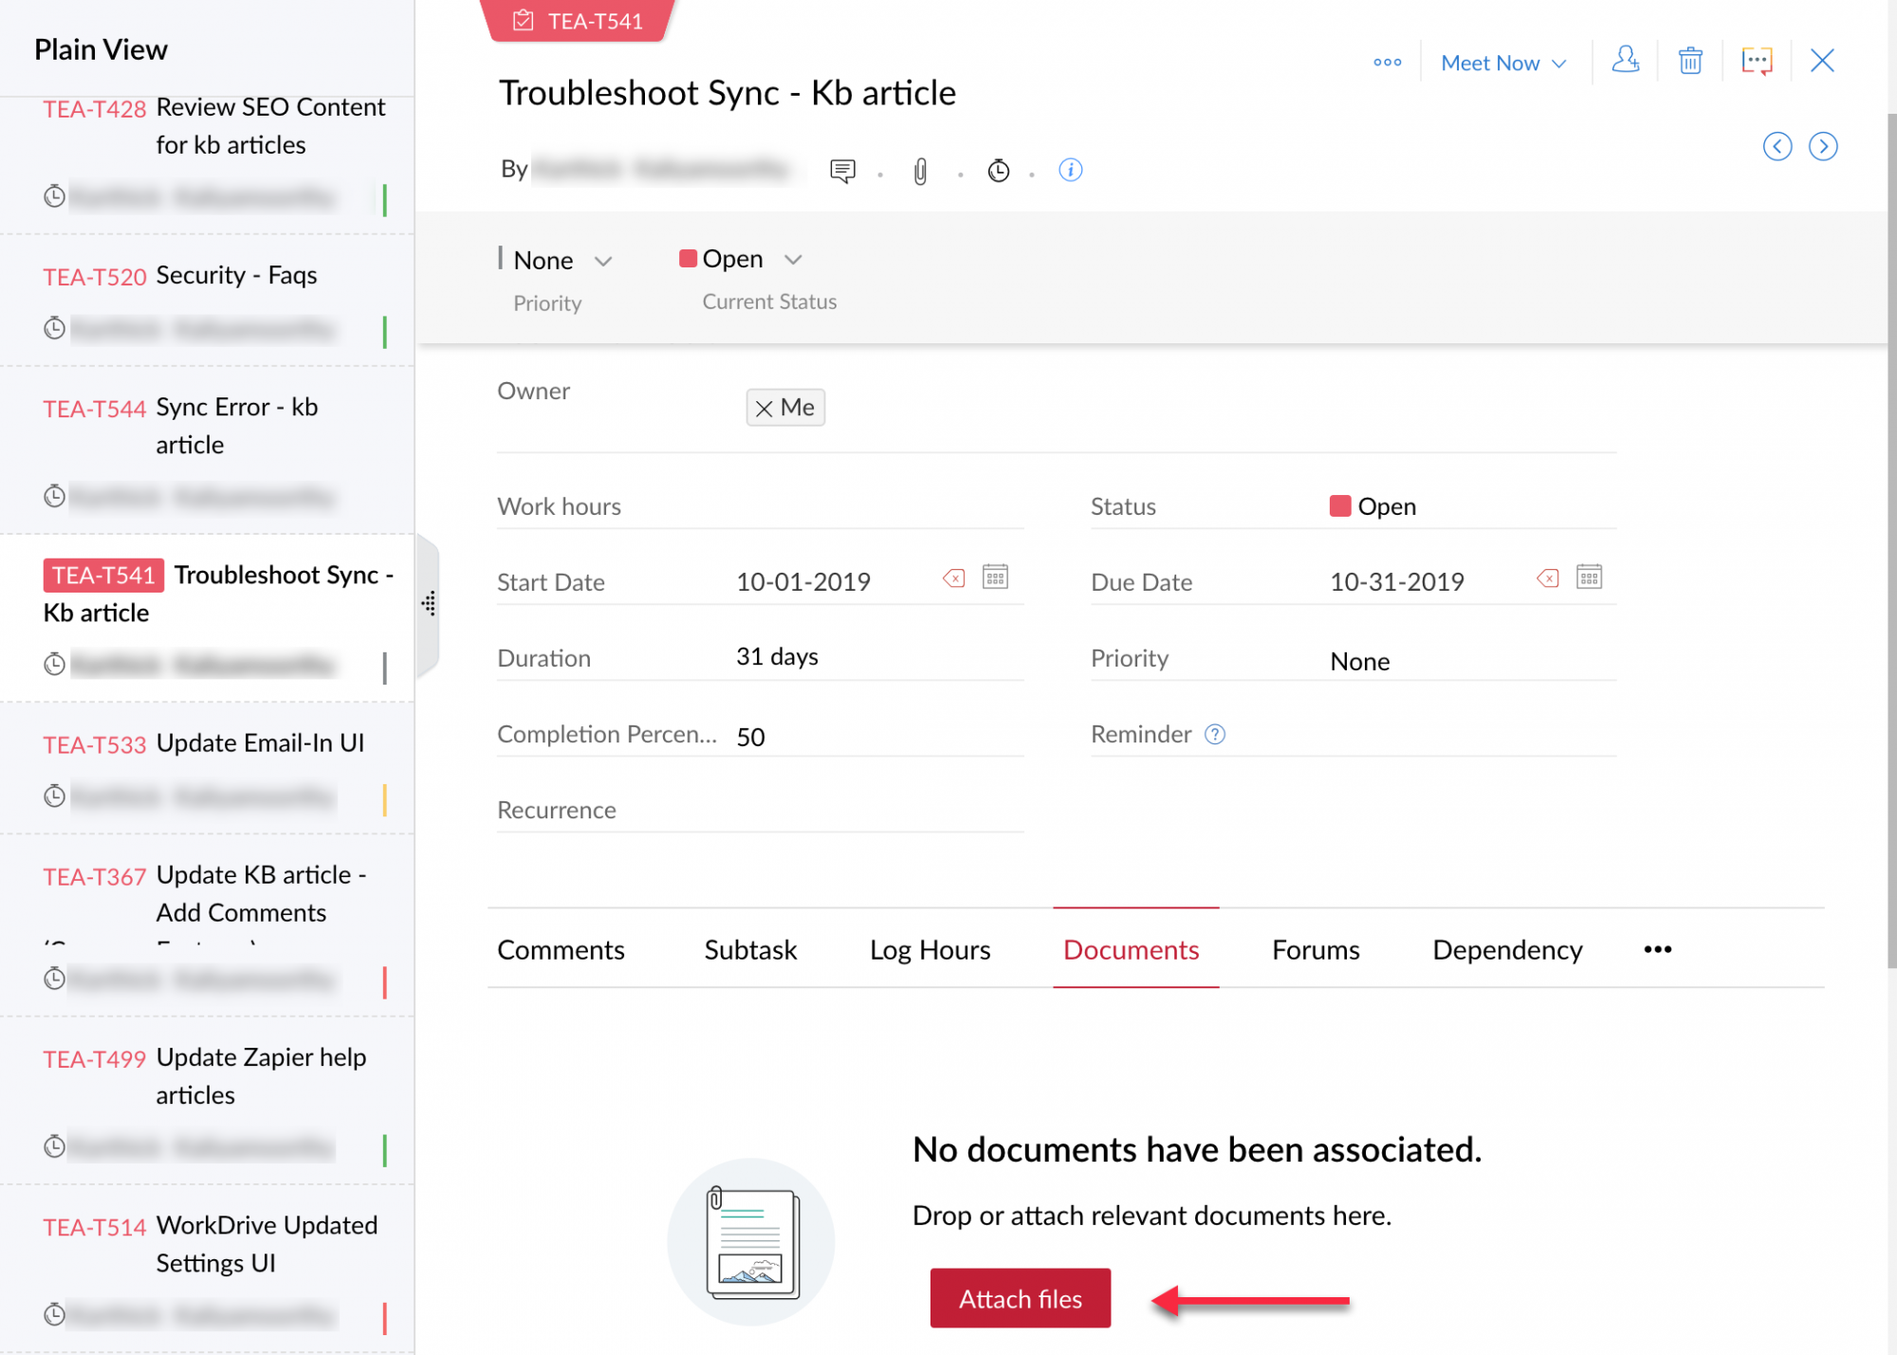Click the Attach files button
The height and width of the screenshot is (1355, 1897).
[x=1020, y=1298]
